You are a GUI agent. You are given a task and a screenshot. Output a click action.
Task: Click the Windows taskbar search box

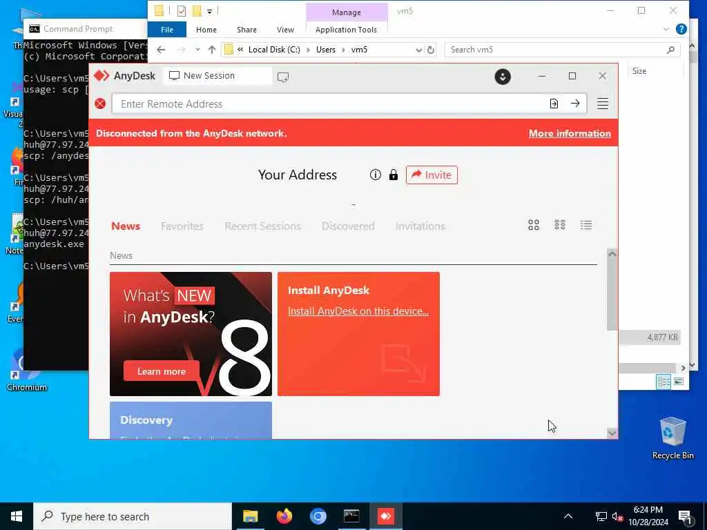[133, 516]
